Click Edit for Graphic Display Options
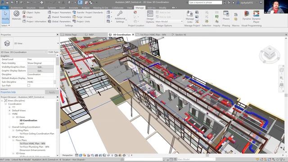 tap(40, 71)
